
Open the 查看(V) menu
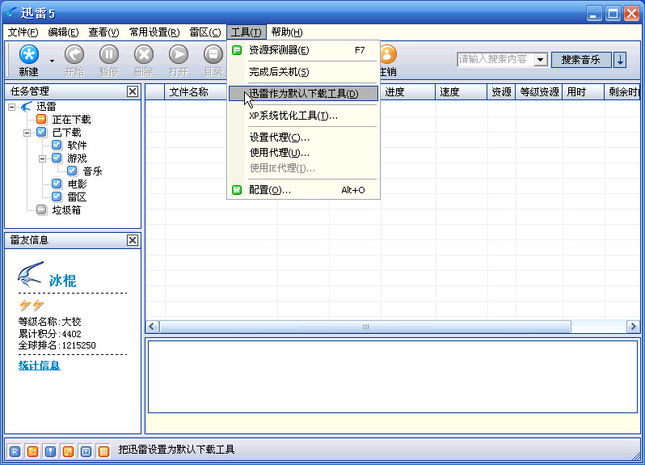(103, 32)
